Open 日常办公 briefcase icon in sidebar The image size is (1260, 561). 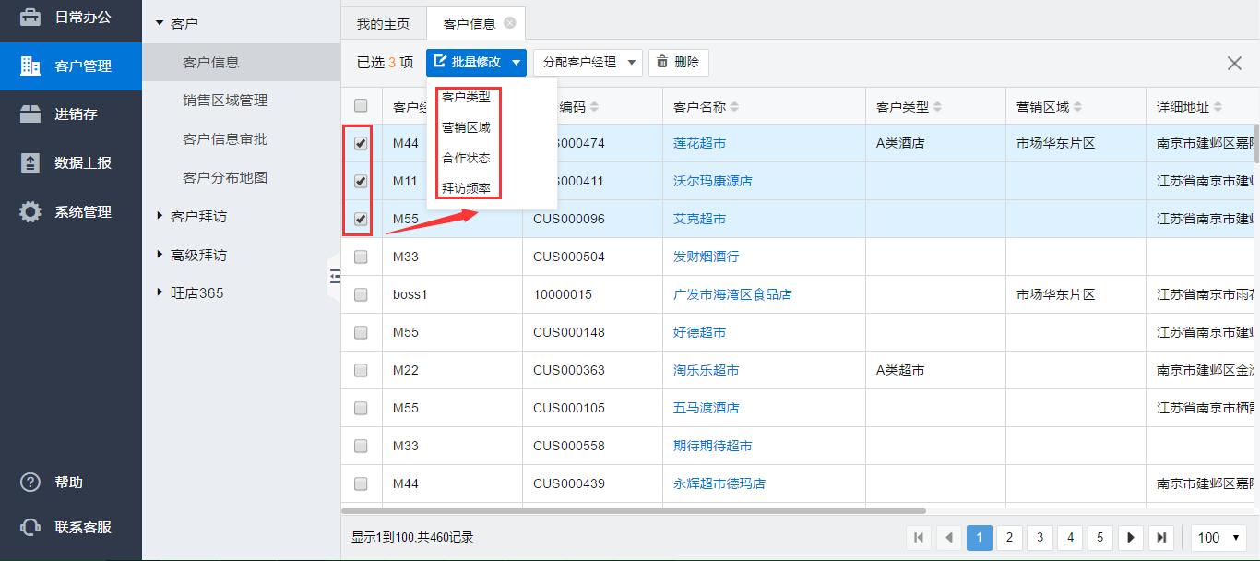click(30, 17)
